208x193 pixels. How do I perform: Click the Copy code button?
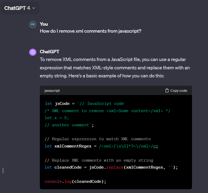(x=176, y=90)
